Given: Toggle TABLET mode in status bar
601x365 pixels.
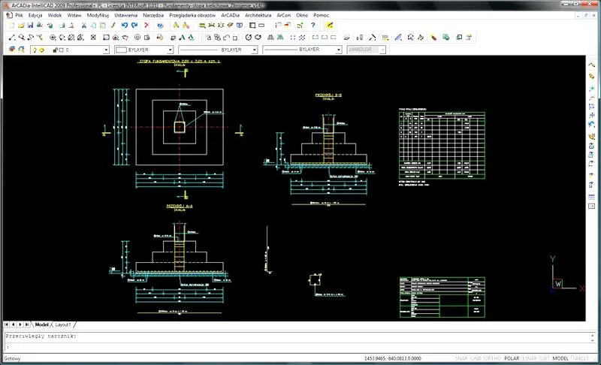Looking at the screenshot, I should (x=580, y=358).
